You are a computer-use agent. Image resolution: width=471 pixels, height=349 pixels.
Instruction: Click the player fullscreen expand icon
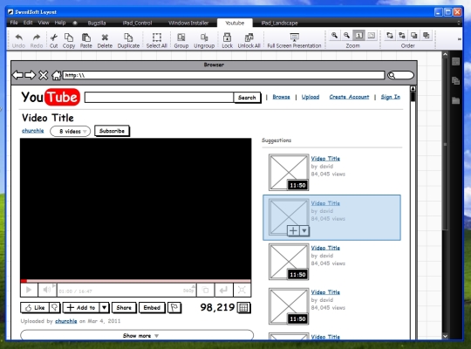coord(242,290)
